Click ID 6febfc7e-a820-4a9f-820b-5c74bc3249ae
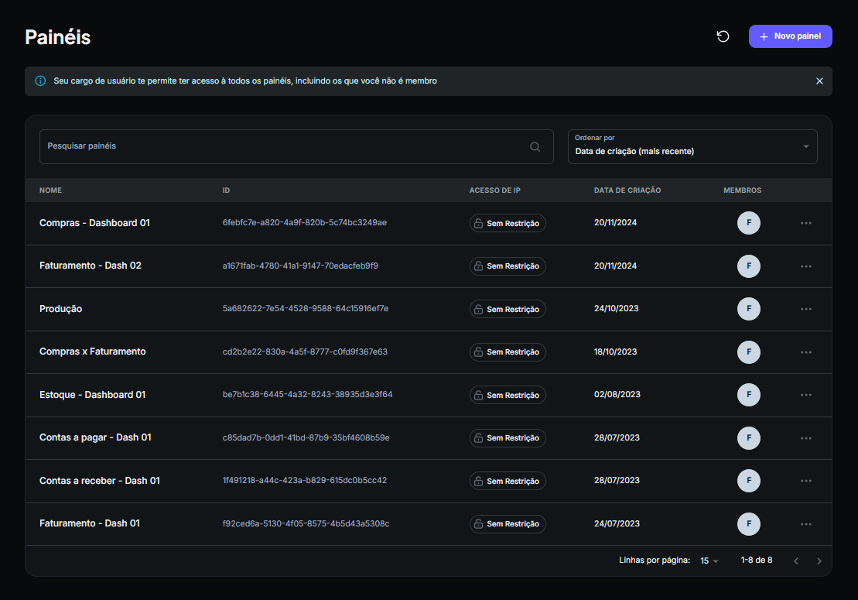The width and height of the screenshot is (858, 600). [x=304, y=222]
